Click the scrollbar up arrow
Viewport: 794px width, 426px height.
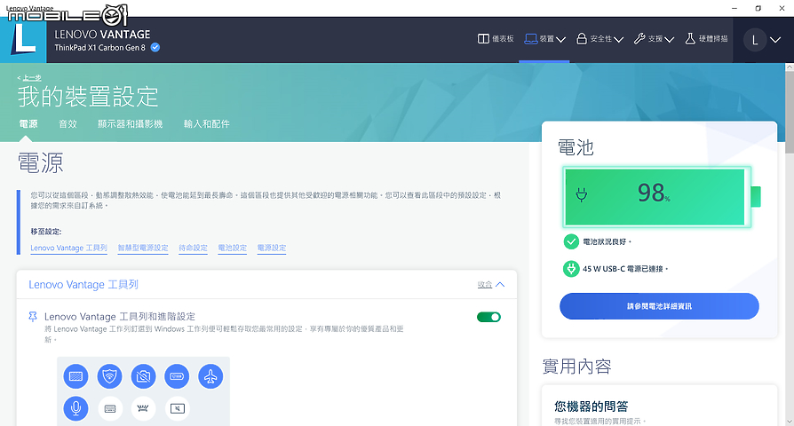pyautogui.click(x=790, y=67)
